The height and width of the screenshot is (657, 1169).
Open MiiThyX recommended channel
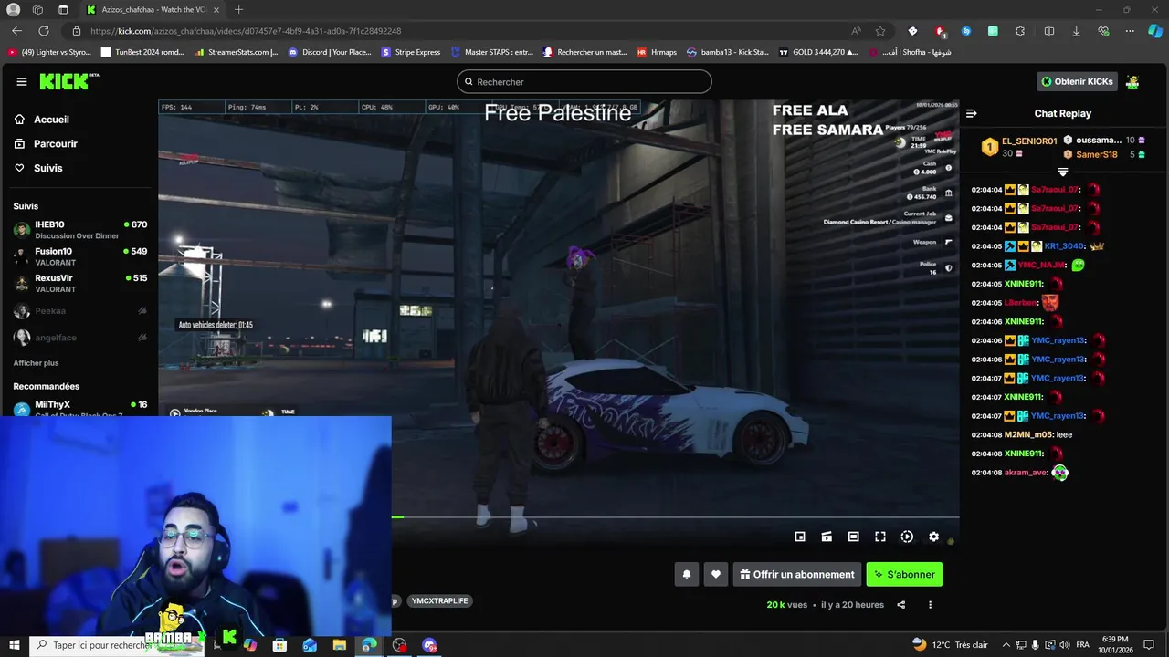coord(80,407)
